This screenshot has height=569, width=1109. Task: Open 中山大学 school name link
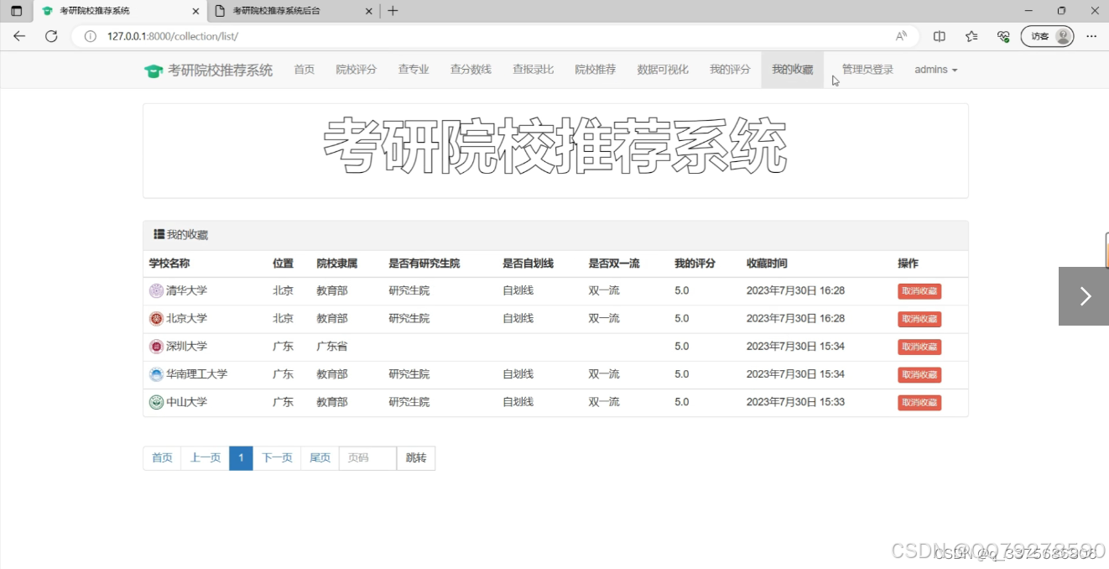[186, 402]
